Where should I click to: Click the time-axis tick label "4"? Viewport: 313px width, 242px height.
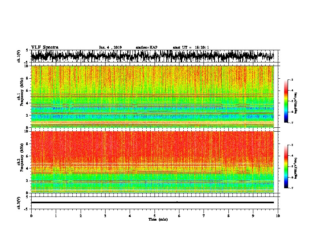(x=130, y=216)
